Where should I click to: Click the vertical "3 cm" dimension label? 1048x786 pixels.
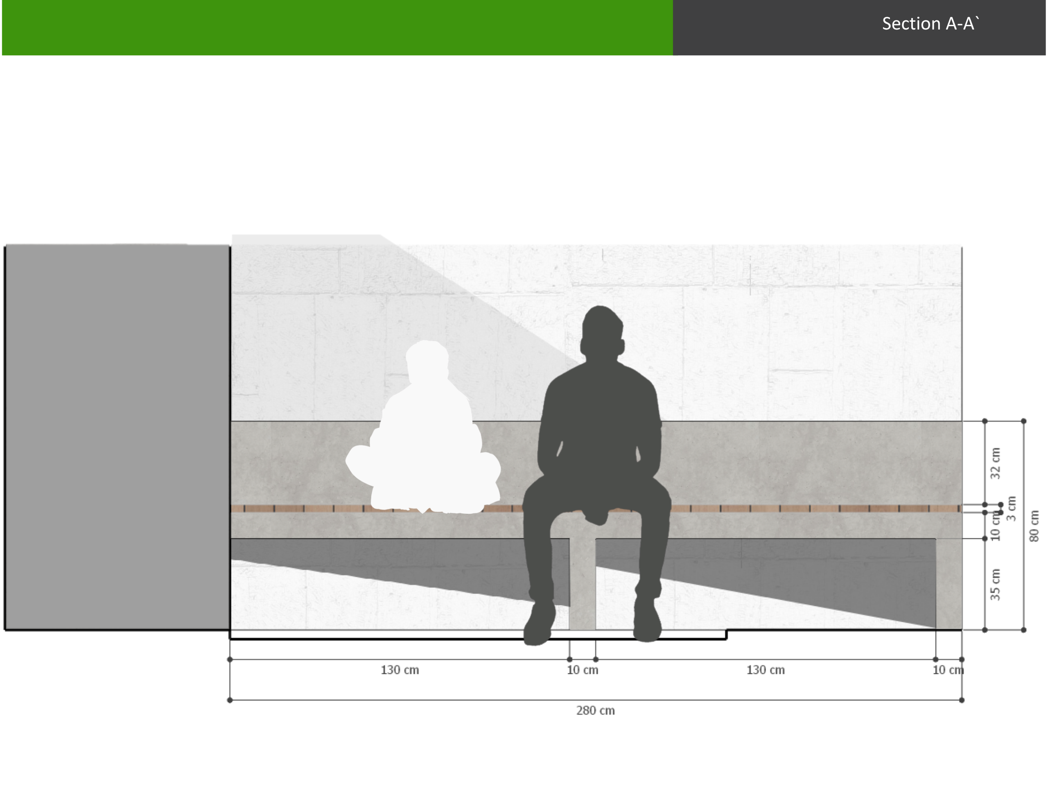[x=1012, y=508]
